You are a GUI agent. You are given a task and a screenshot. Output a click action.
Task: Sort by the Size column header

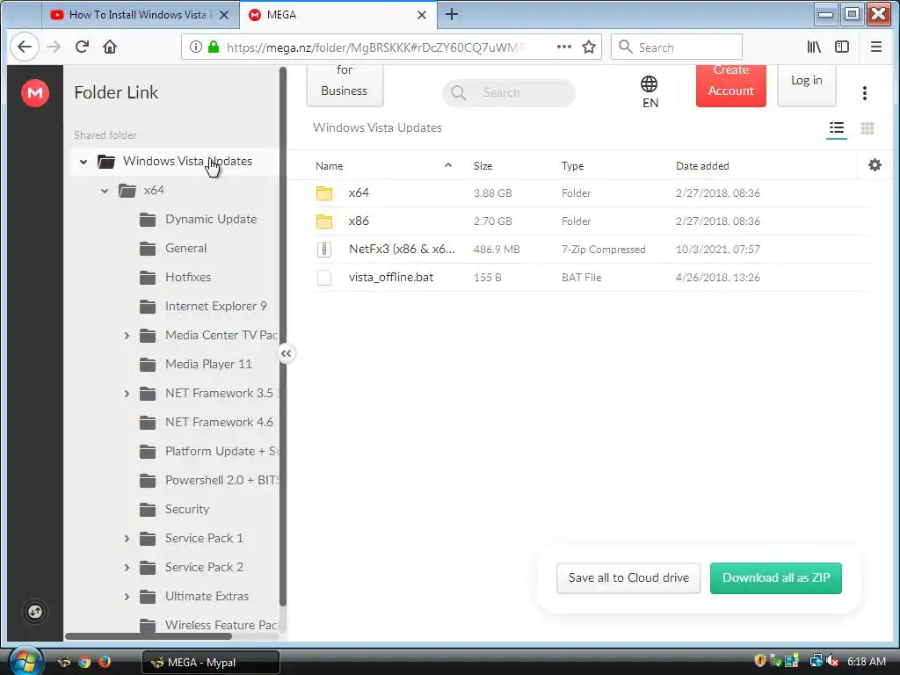483,166
